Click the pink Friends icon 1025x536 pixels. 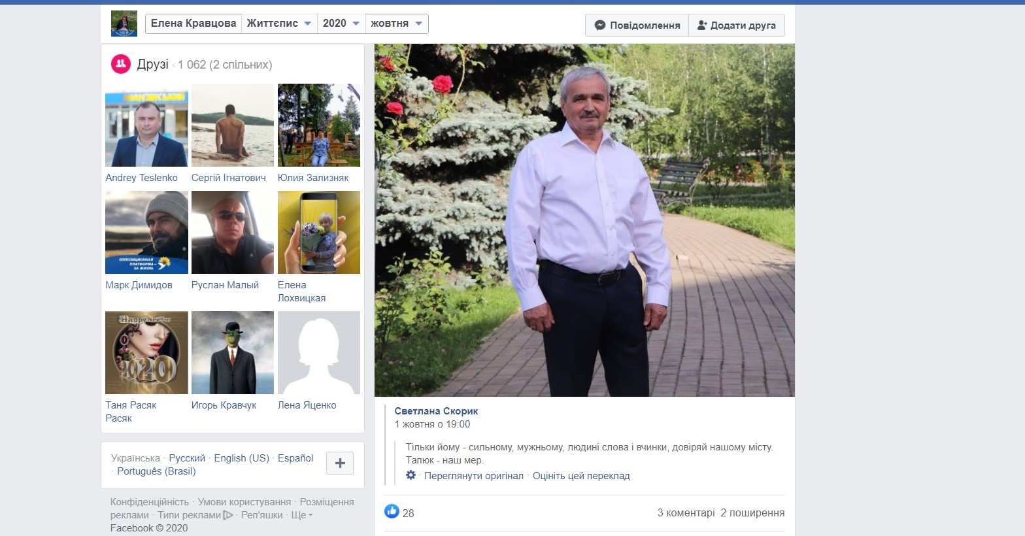[121, 64]
